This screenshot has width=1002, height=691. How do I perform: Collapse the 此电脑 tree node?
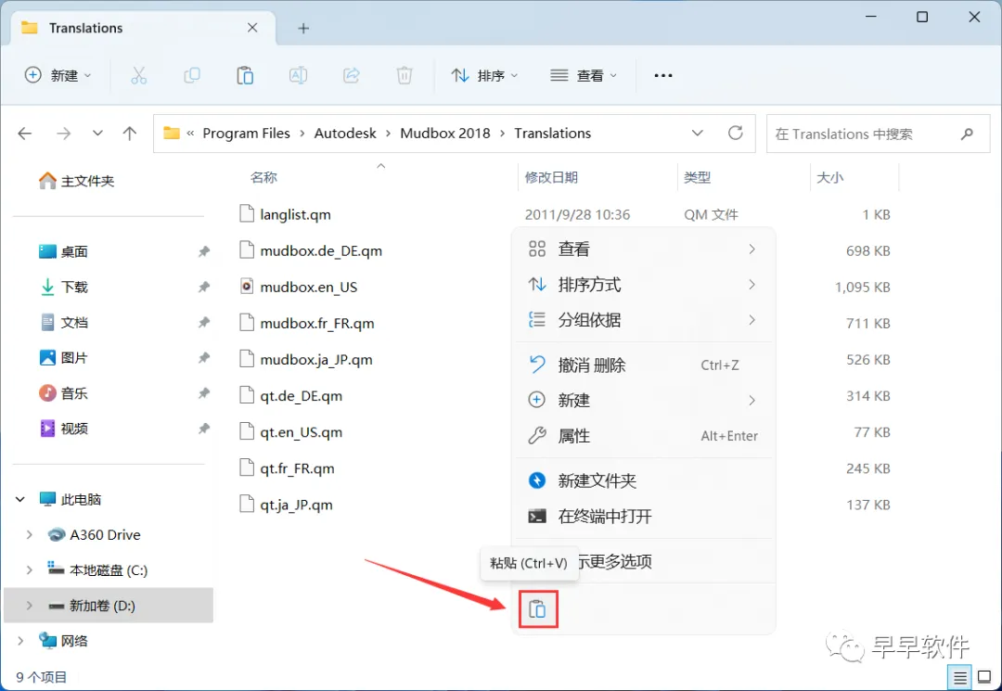[20, 499]
